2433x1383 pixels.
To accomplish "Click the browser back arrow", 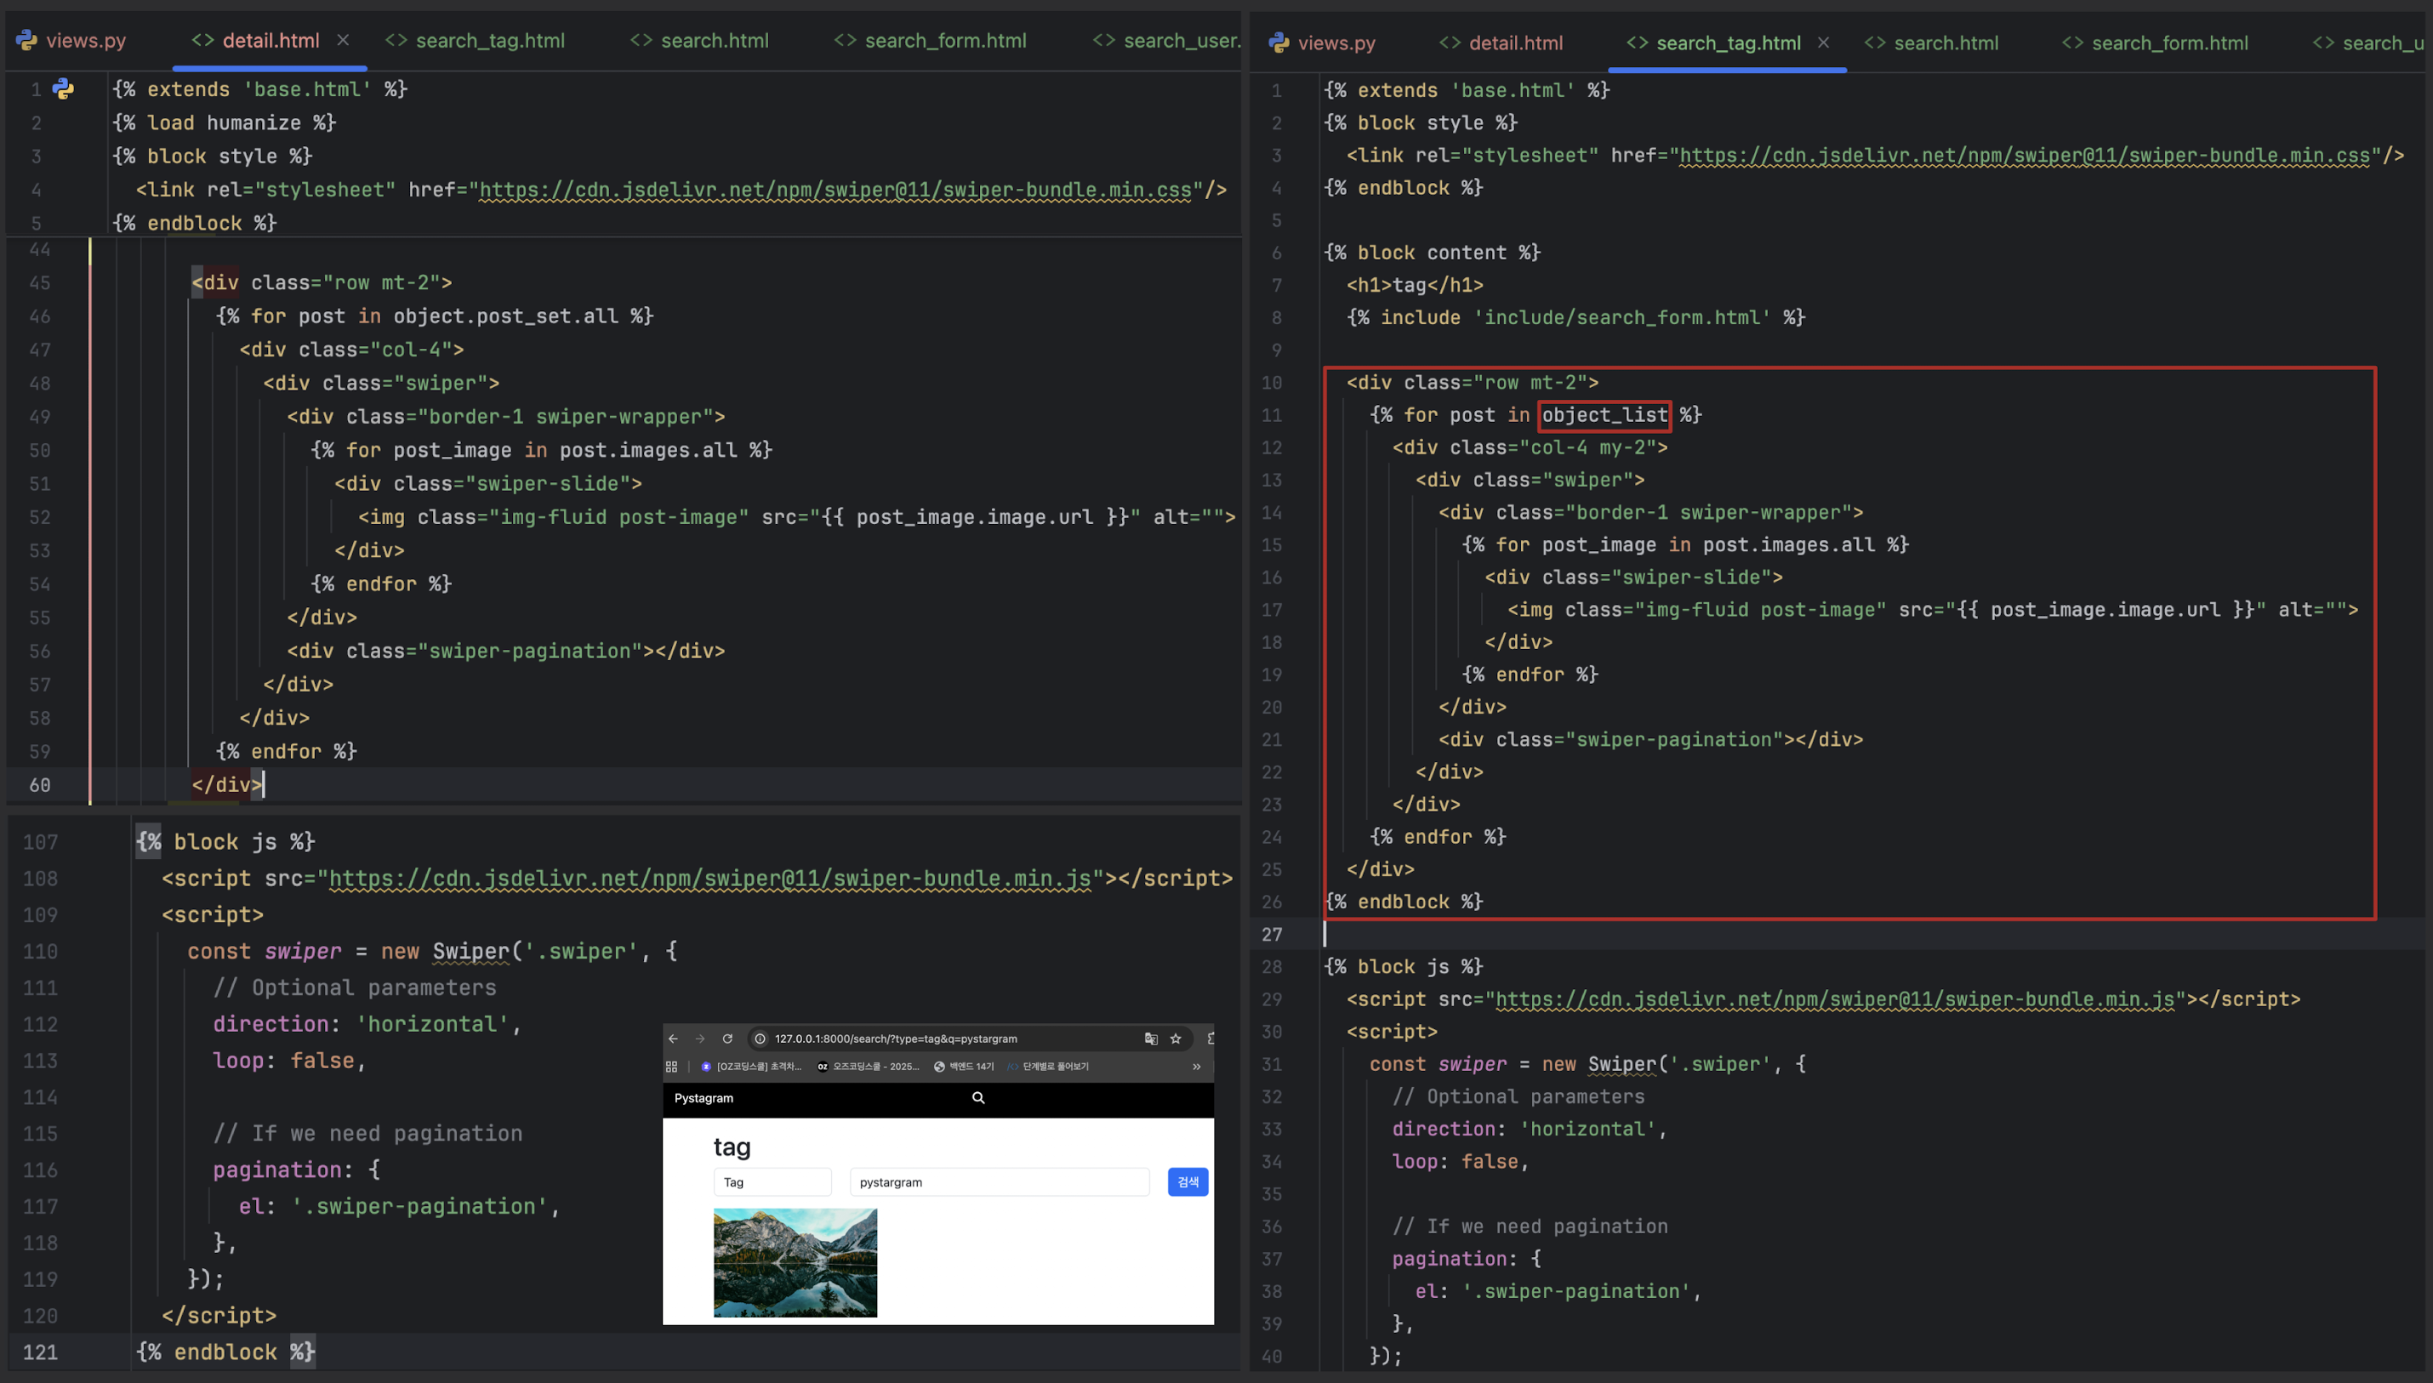I will point(674,1039).
